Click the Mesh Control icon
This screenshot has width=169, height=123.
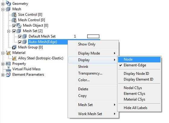[14, 20]
